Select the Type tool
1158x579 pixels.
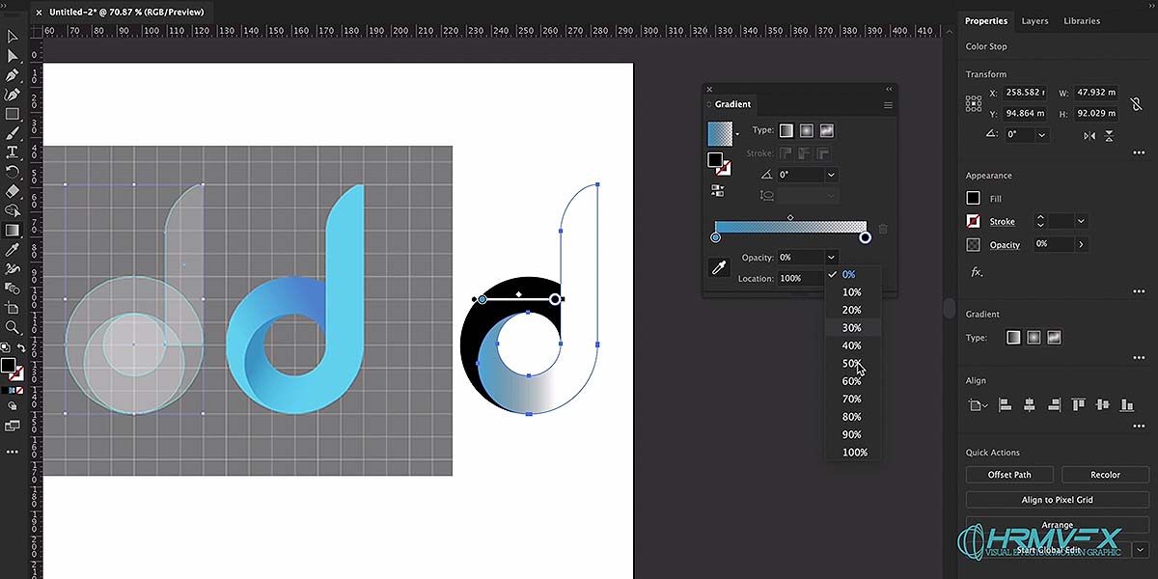(x=13, y=152)
